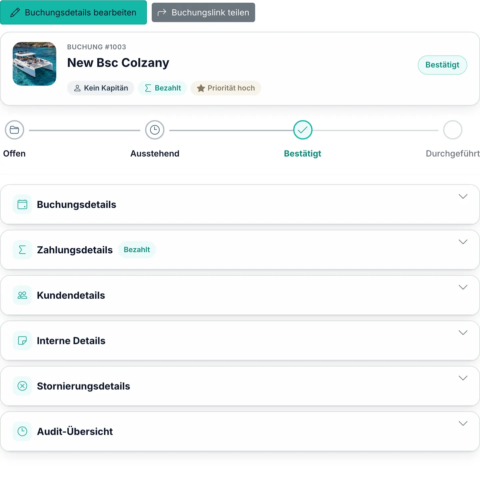
Task: Click the BUCHUNG #1003 label
Action: click(97, 47)
